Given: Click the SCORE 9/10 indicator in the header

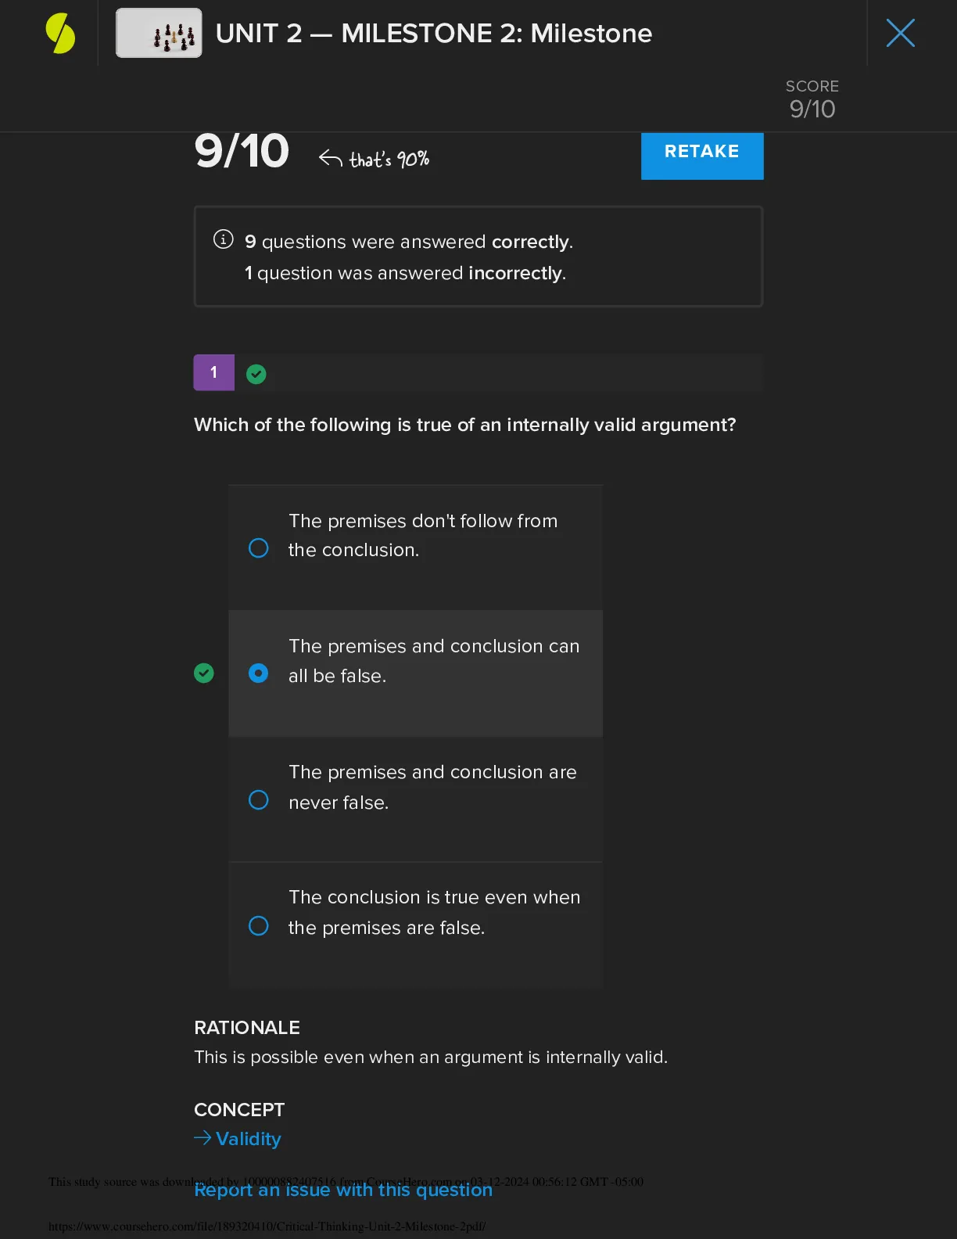Looking at the screenshot, I should click(812, 99).
